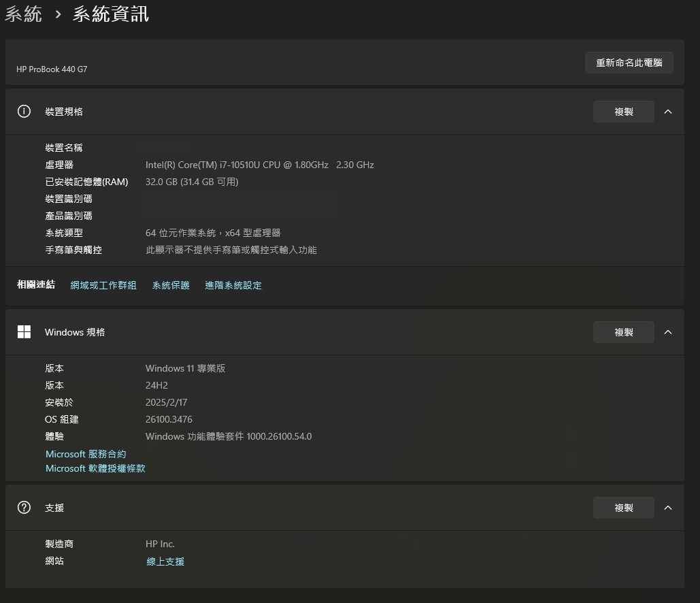Image resolution: width=700 pixels, height=603 pixels.
Task: Click the 系統資訊 breadcrumb title
Action: 111,14
